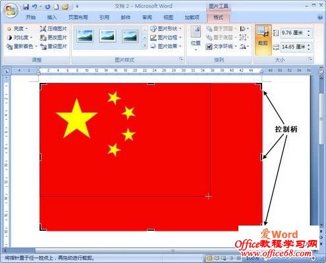This screenshot has height=263, width=326.
Task: Click the Align objects icon
Action: click(x=244, y=29)
